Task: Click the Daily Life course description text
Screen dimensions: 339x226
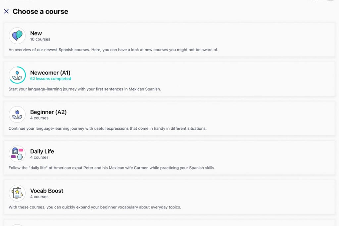Action: (x=112, y=168)
